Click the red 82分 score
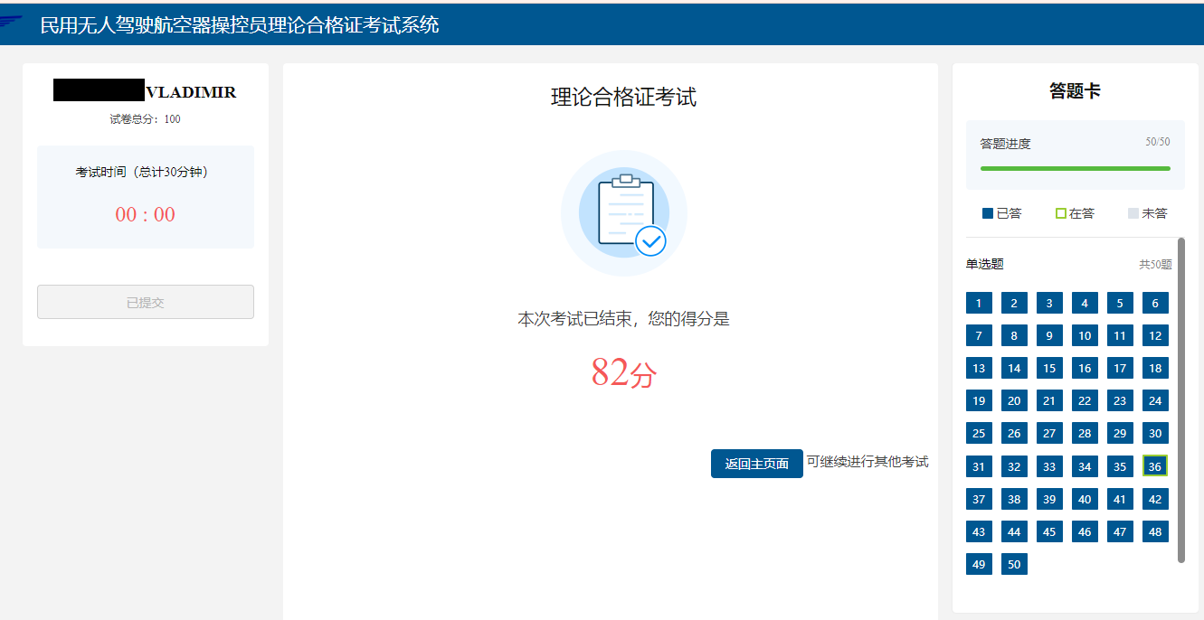Screen dimensions: 1204x620 click(x=624, y=372)
